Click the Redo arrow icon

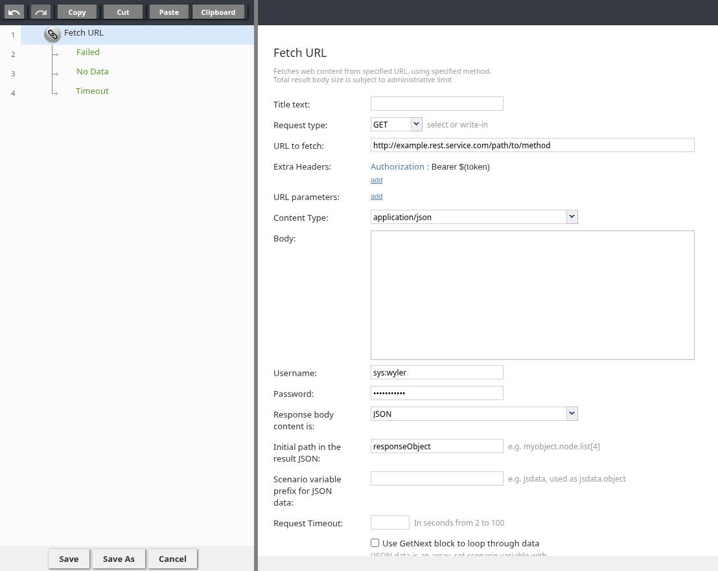pos(40,12)
